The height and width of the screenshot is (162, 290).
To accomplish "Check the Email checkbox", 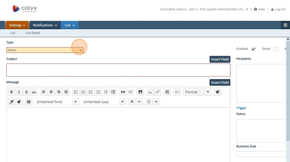I will click(x=275, y=49).
